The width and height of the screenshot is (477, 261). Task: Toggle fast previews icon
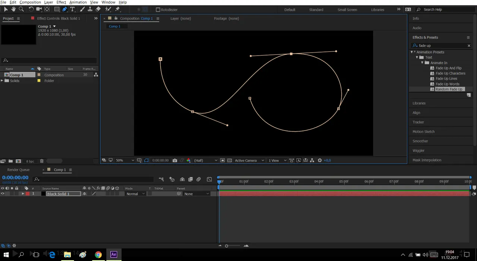pos(299,160)
